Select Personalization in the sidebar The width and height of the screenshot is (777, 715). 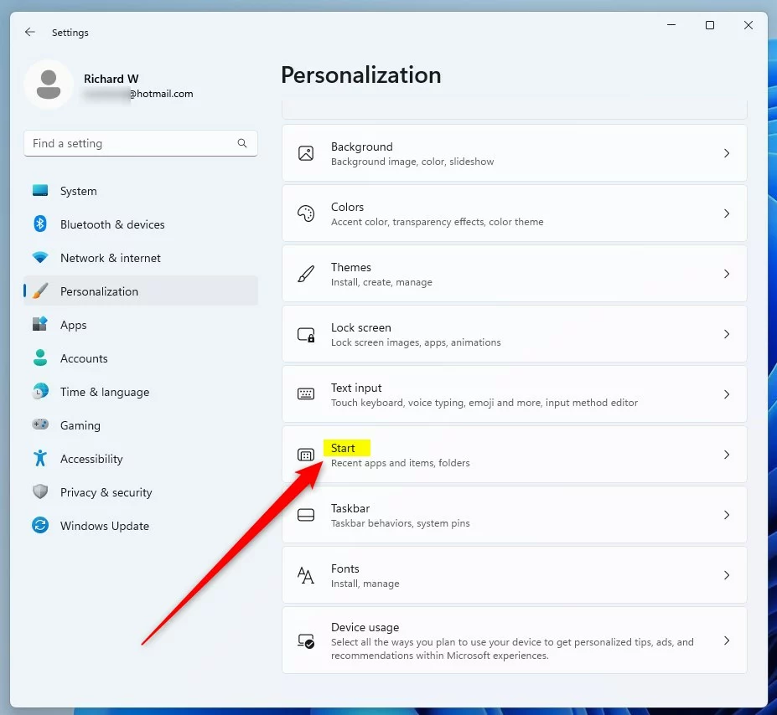point(141,291)
